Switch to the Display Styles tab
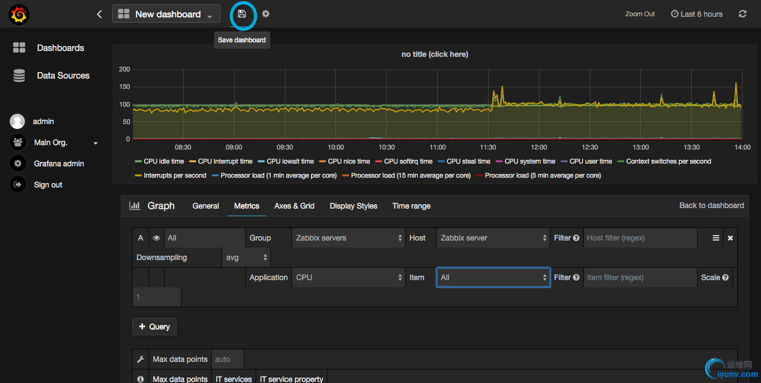Viewport: 761px width, 383px height. [x=353, y=206]
